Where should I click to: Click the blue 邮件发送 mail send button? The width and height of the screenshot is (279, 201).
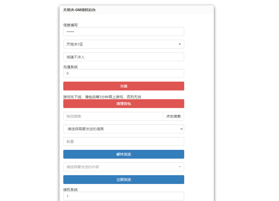pos(124,154)
